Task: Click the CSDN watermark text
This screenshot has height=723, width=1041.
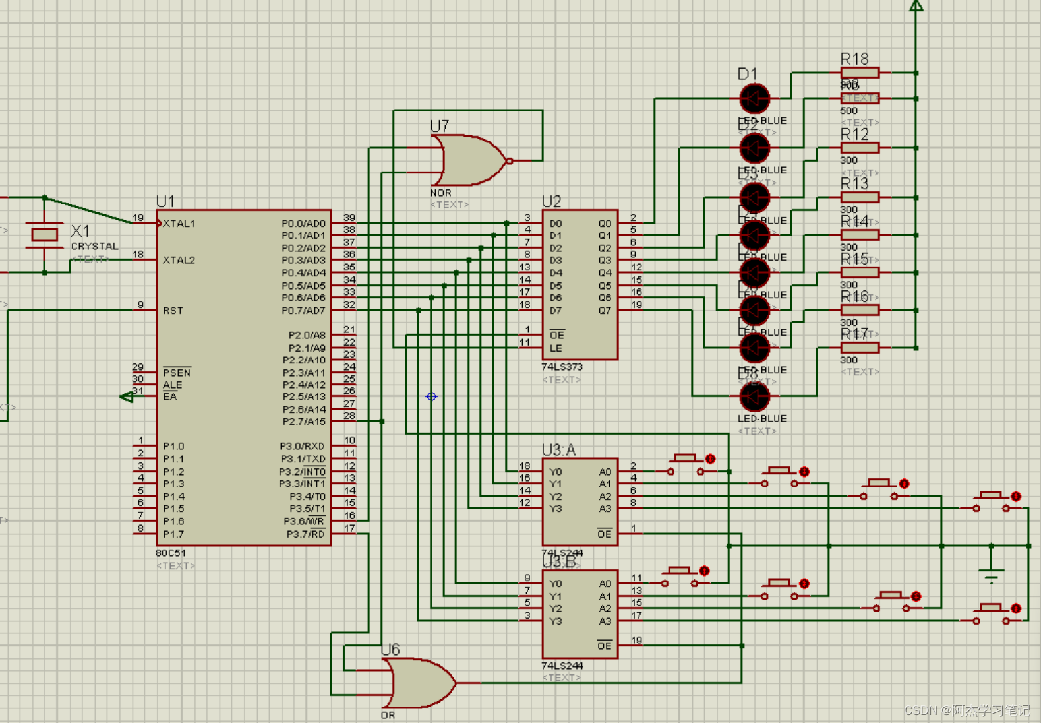Action: pos(967,710)
